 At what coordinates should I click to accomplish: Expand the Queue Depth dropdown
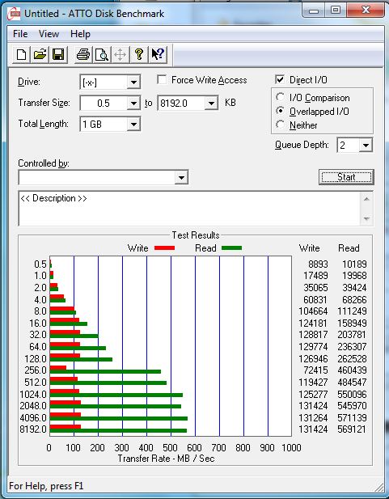pos(366,145)
